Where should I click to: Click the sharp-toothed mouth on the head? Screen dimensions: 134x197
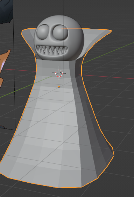52,50
